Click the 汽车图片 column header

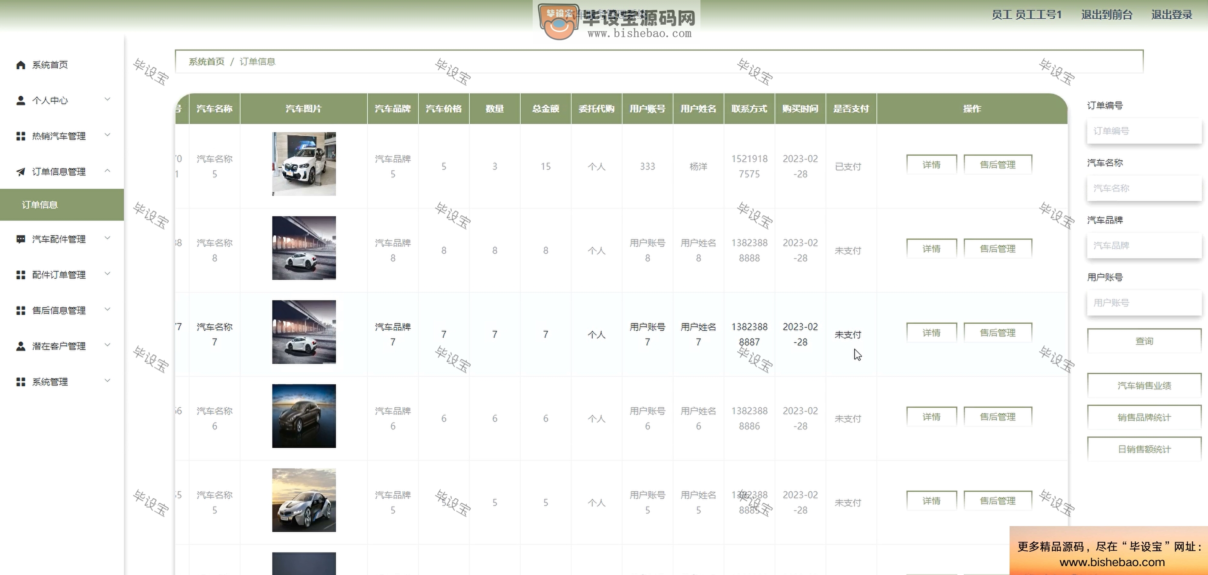pos(304,109)
